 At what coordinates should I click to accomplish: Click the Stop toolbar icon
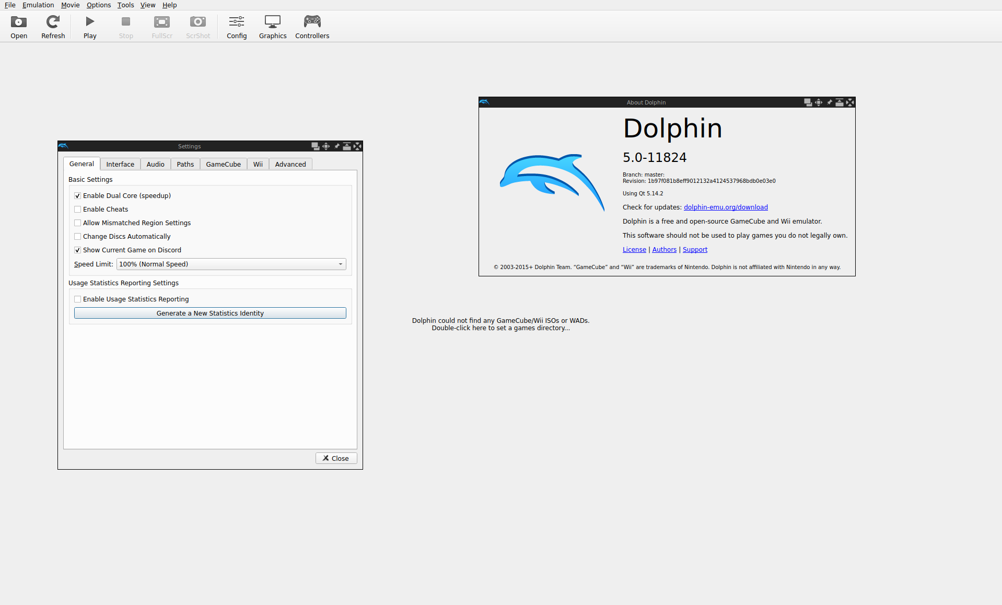(x=126, y=27)
